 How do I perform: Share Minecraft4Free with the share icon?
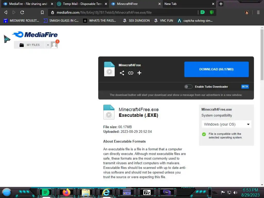[122, 73]
